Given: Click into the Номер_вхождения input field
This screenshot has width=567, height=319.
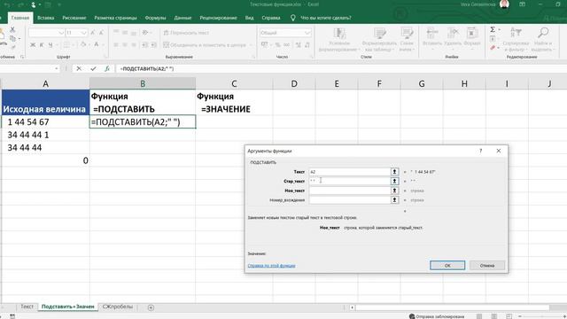Looking at the screenshot, I should tap(349, 200).
